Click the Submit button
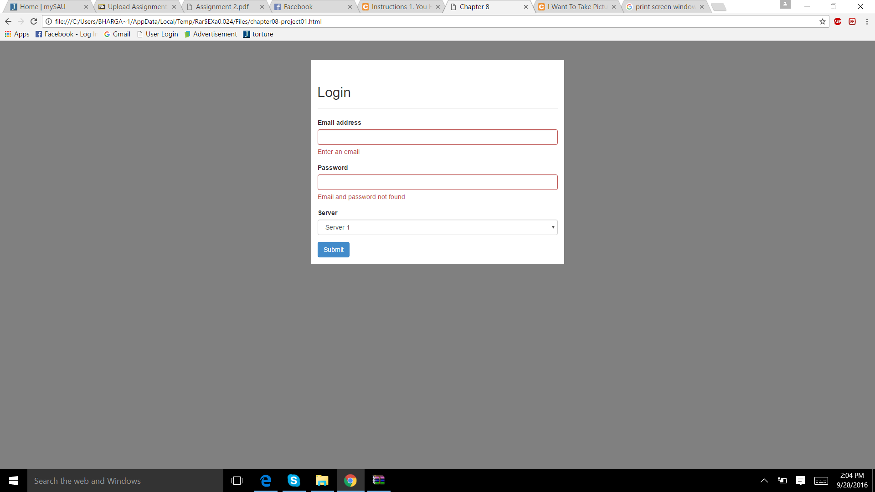The image size is (875, 492). coord(333,250)
